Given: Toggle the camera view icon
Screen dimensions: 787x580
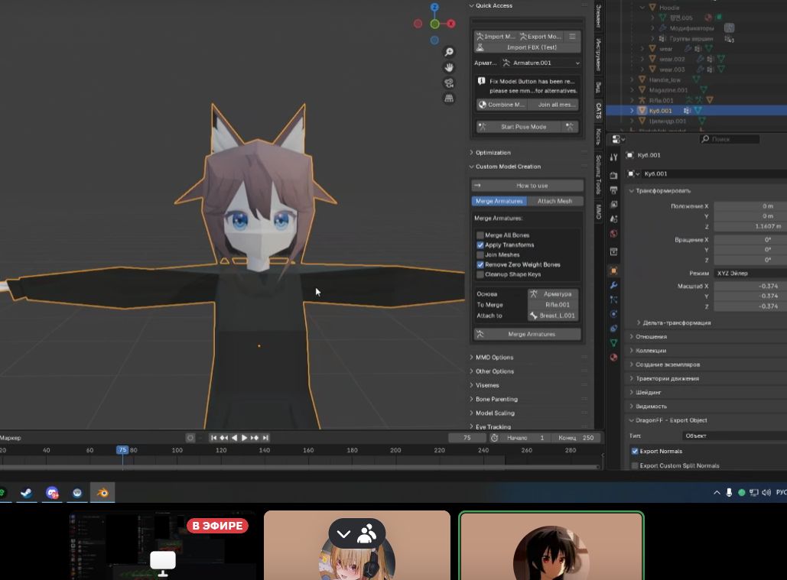Looking at the screenshot, I should coord(449,83).
